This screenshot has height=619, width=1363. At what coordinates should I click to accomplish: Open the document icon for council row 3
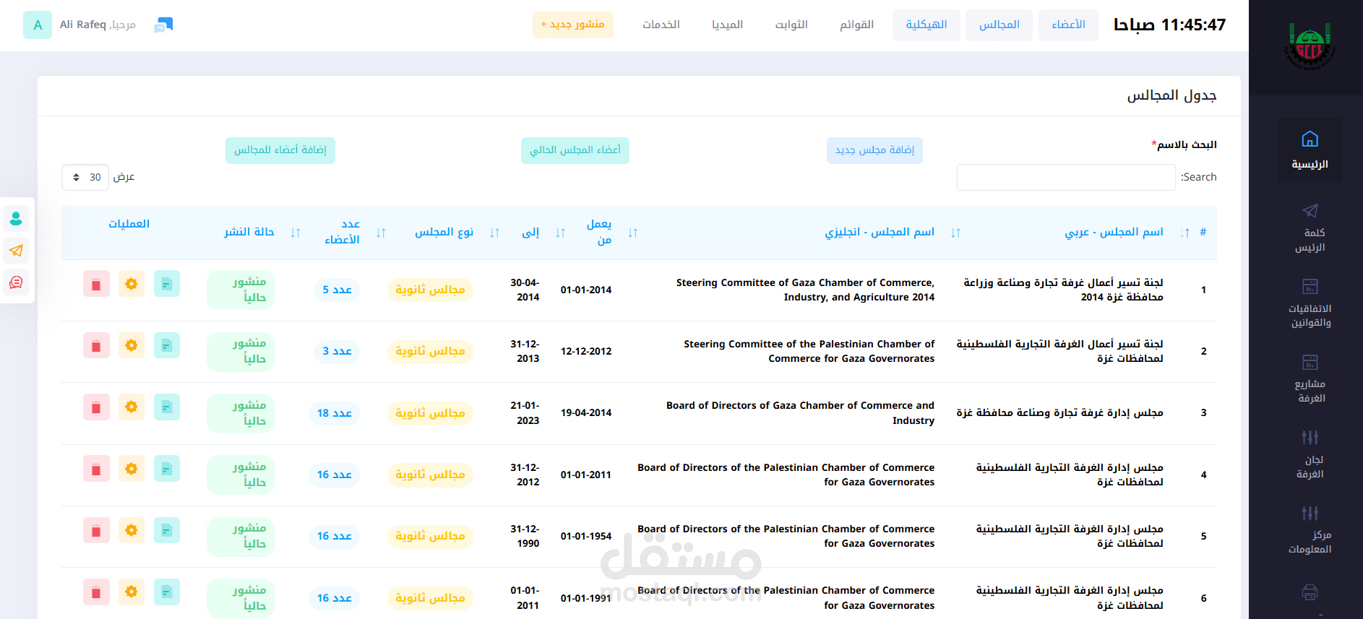[167, 407]
